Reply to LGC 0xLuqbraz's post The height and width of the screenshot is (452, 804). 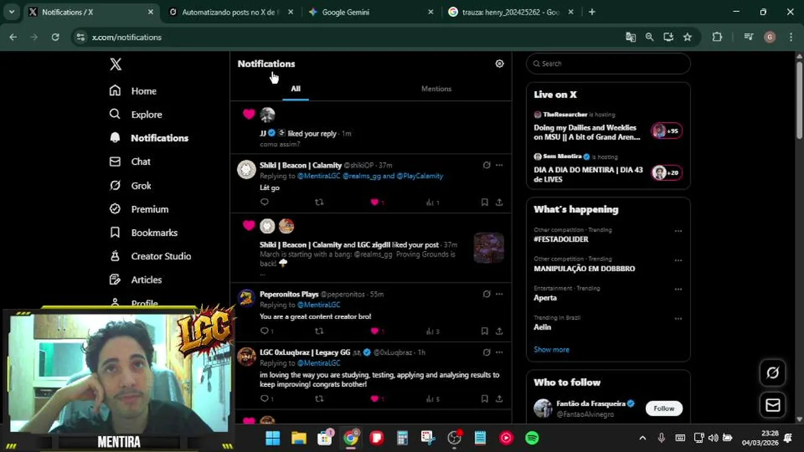click(x=266, y=399)
